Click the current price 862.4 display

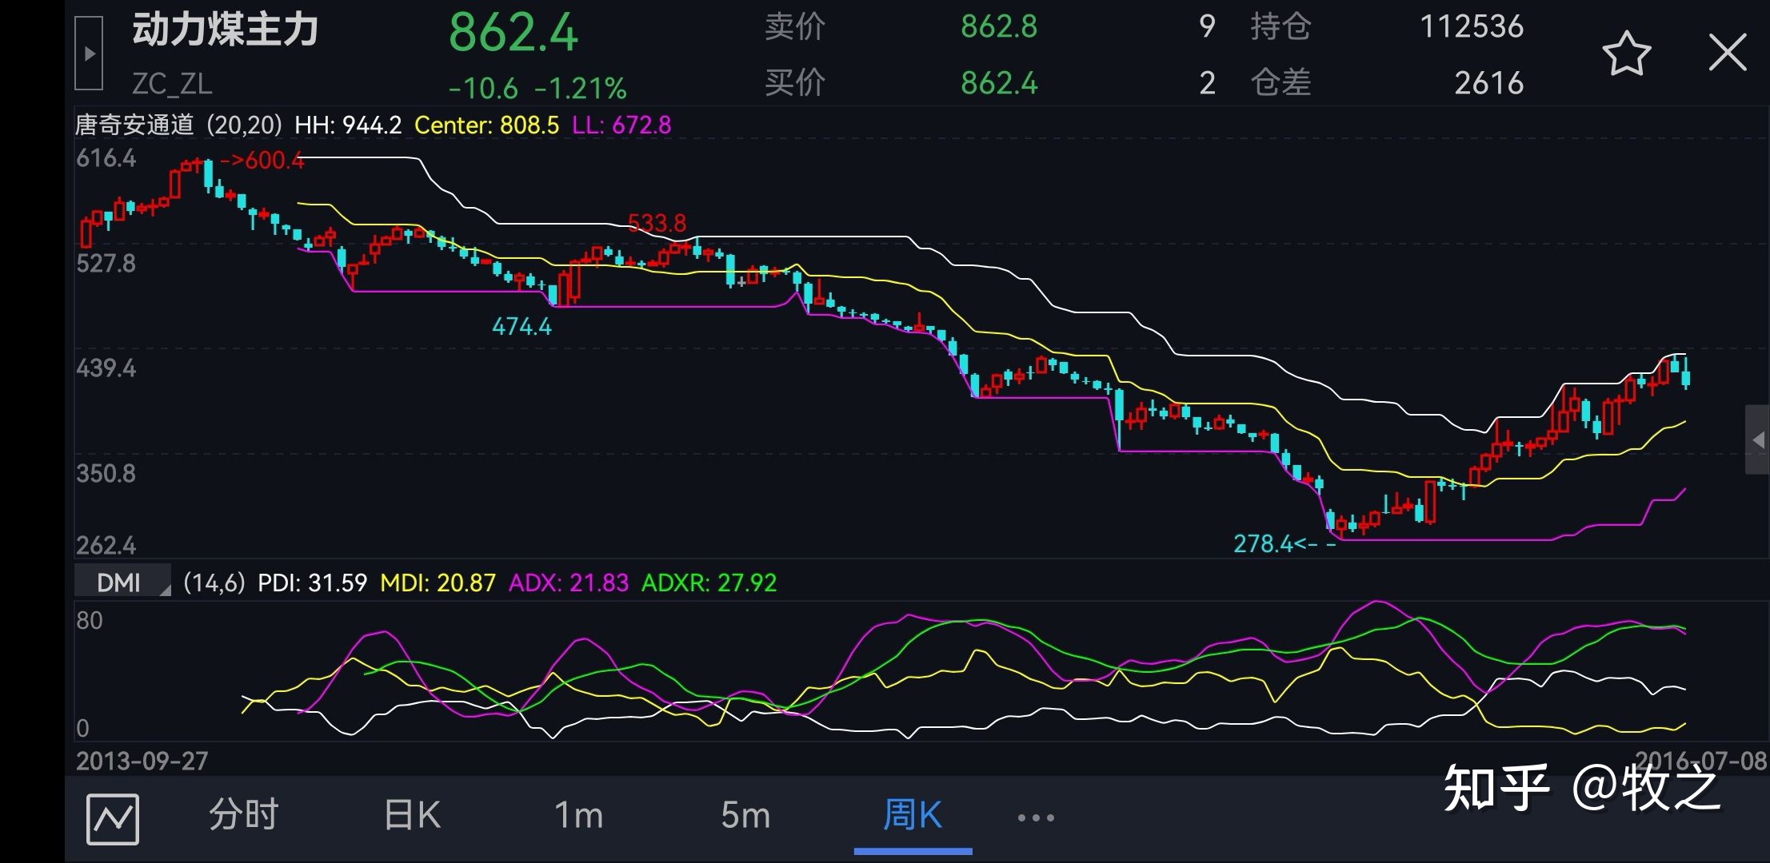(x=513, y=32)
